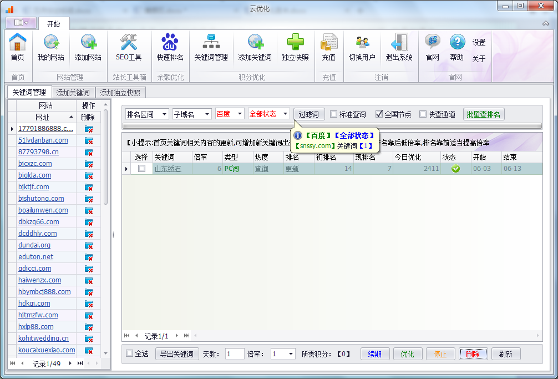
Task: Click the 添加关键词 green plus icon
Action: pyautogui.click(x=255, y=47)
